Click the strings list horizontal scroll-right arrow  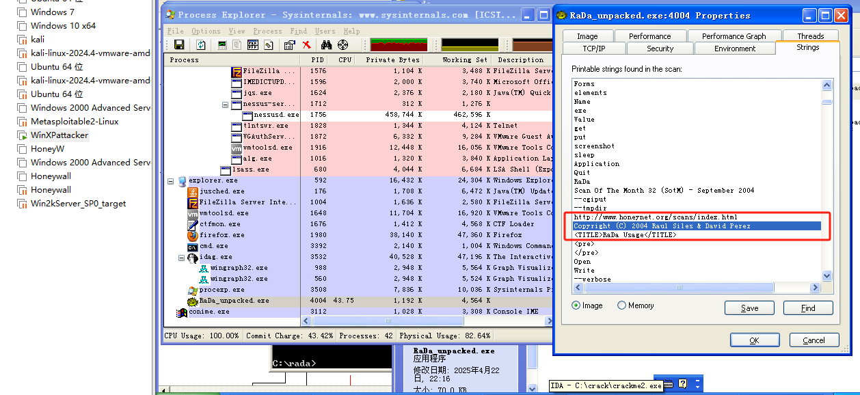(x=816, y=288)
